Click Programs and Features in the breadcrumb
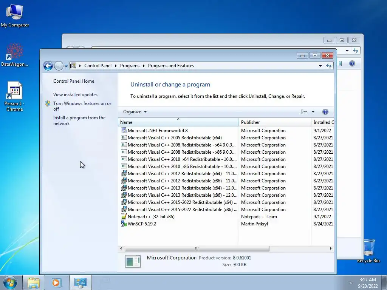The width and height of the screenshot is (387, 290). tap(171, 66)
